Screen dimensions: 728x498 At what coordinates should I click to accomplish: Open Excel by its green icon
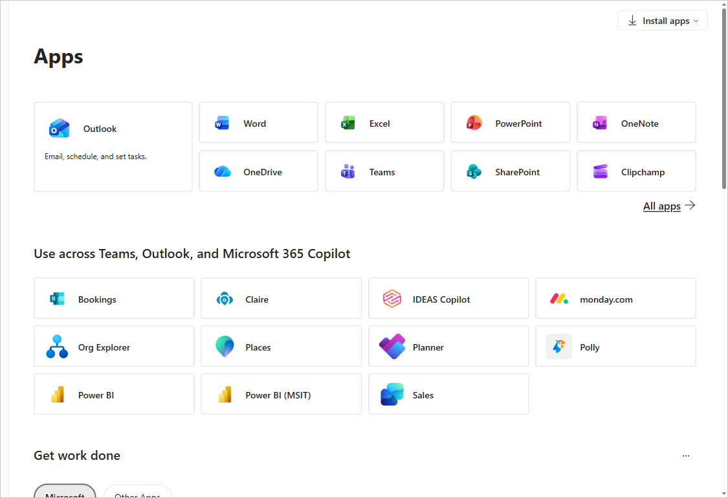347,124
